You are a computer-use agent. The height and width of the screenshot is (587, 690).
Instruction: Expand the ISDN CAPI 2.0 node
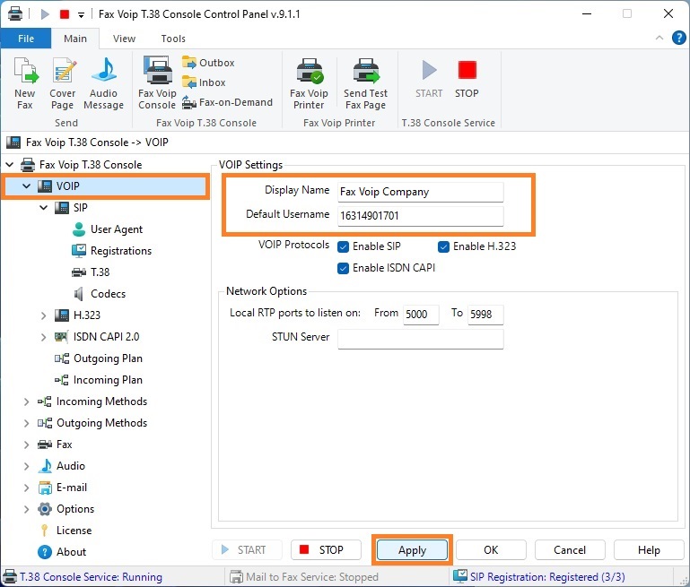coord(43,337)
